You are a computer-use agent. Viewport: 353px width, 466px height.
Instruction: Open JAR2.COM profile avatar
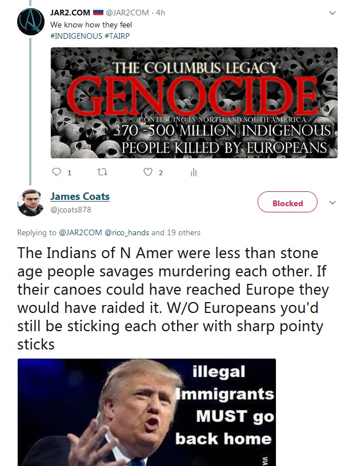pyautogui.click(x=31, y=22)
